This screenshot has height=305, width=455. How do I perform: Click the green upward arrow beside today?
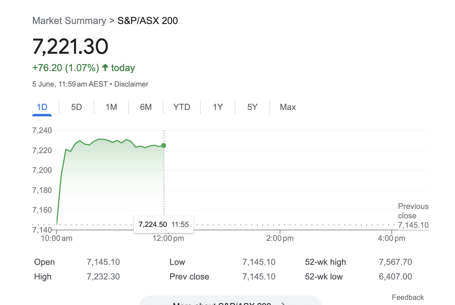click(105, 67)
